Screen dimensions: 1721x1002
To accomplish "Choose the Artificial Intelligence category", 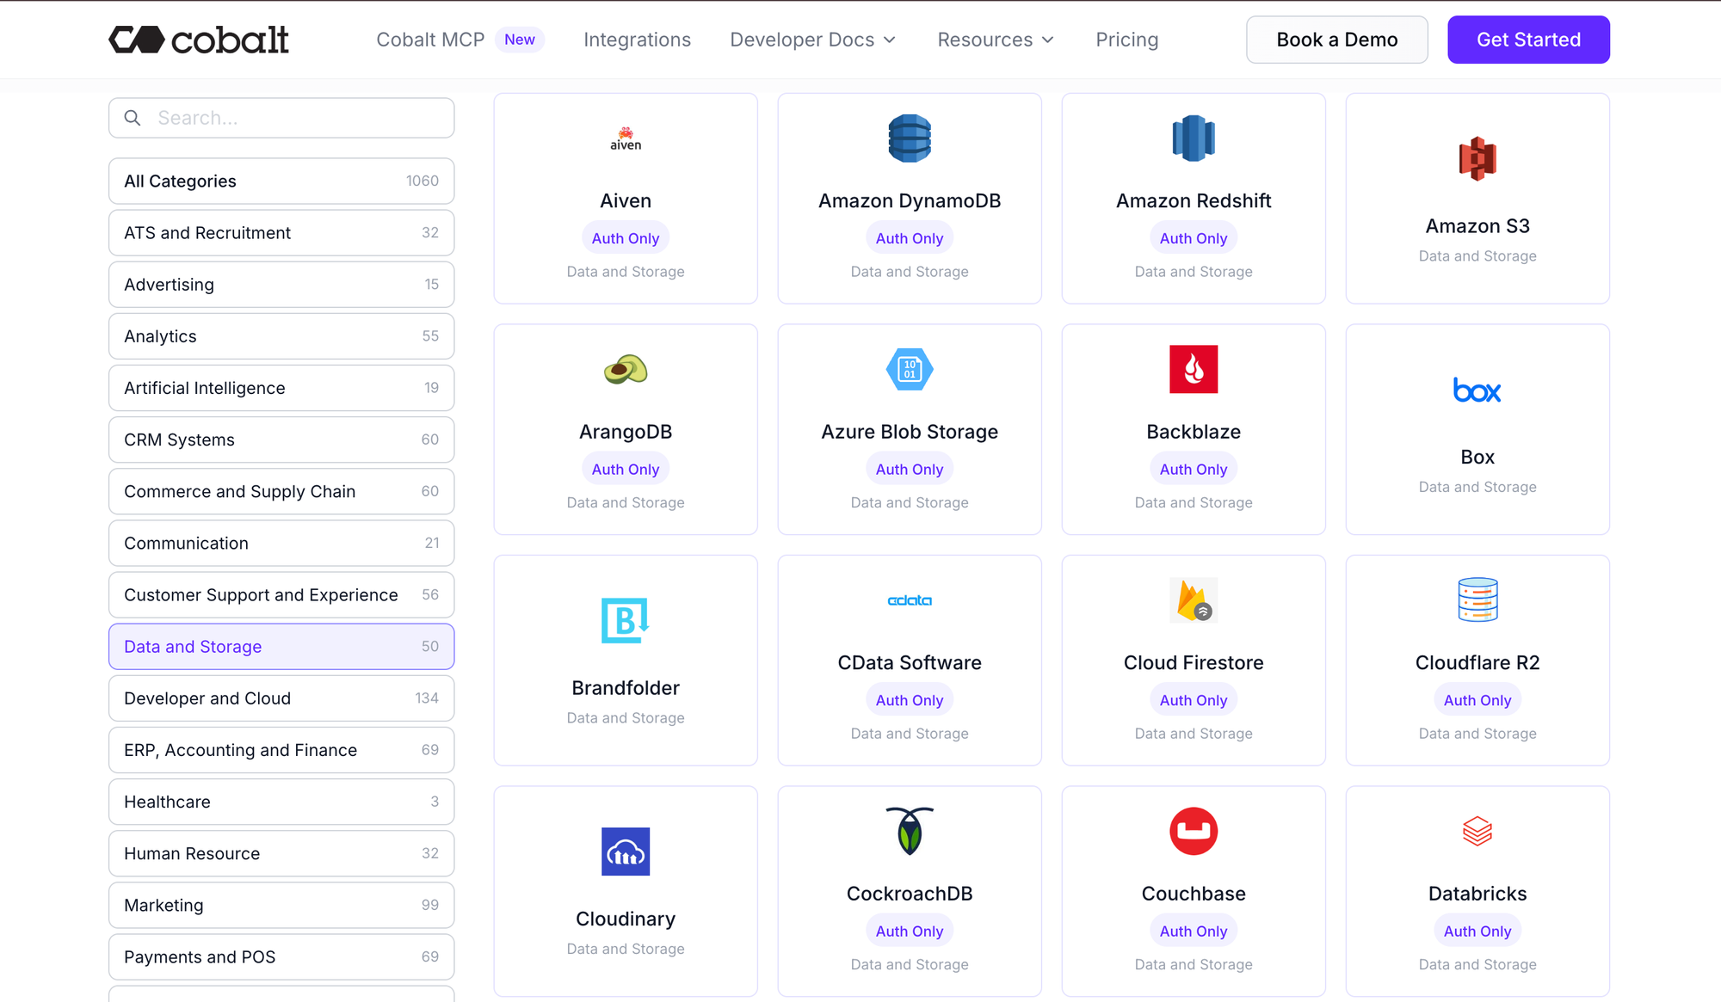I will [281, 388].
